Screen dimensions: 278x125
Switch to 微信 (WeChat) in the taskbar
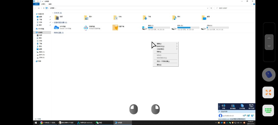(x=103, y=122)
